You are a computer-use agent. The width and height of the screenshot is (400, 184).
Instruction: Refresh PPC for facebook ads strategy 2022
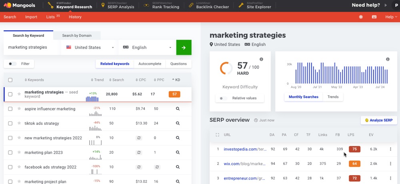[x=157, y=167]
